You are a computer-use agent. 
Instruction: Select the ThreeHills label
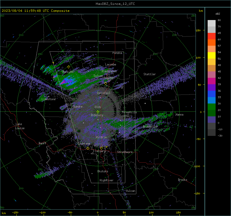click(x=129, y=112)
